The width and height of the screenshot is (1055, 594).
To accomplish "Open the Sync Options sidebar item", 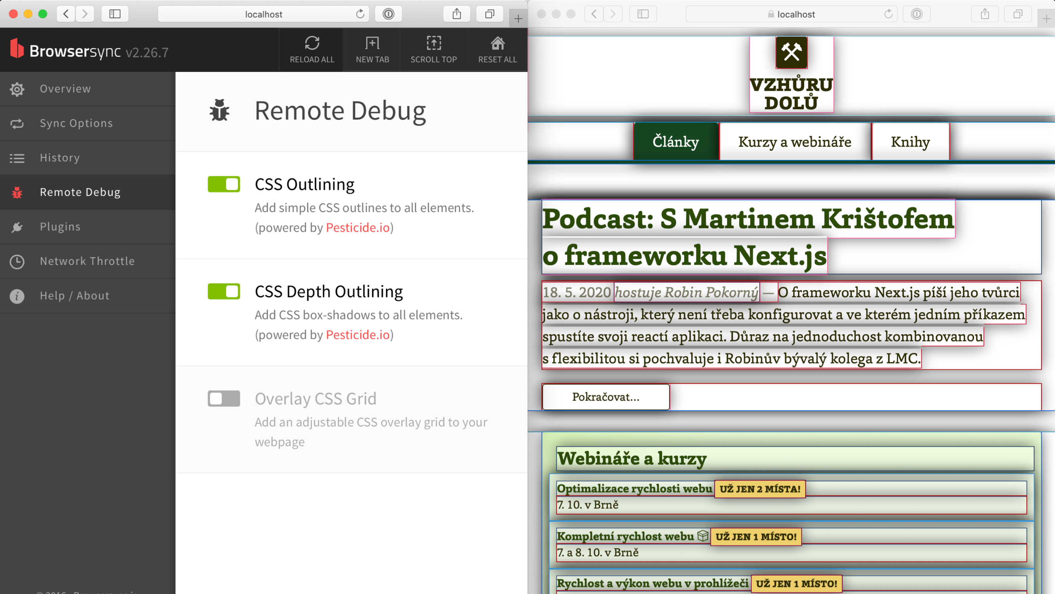I will [x=76, y=124].
